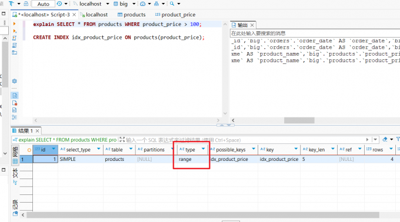This screenshot has height=222, width=400.
Task: Open the id column filter dropdown
Action: tap(54, 149)
